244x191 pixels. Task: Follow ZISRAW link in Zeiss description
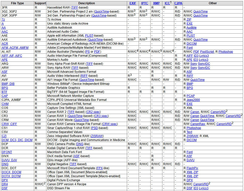click(x=97, y=136)
